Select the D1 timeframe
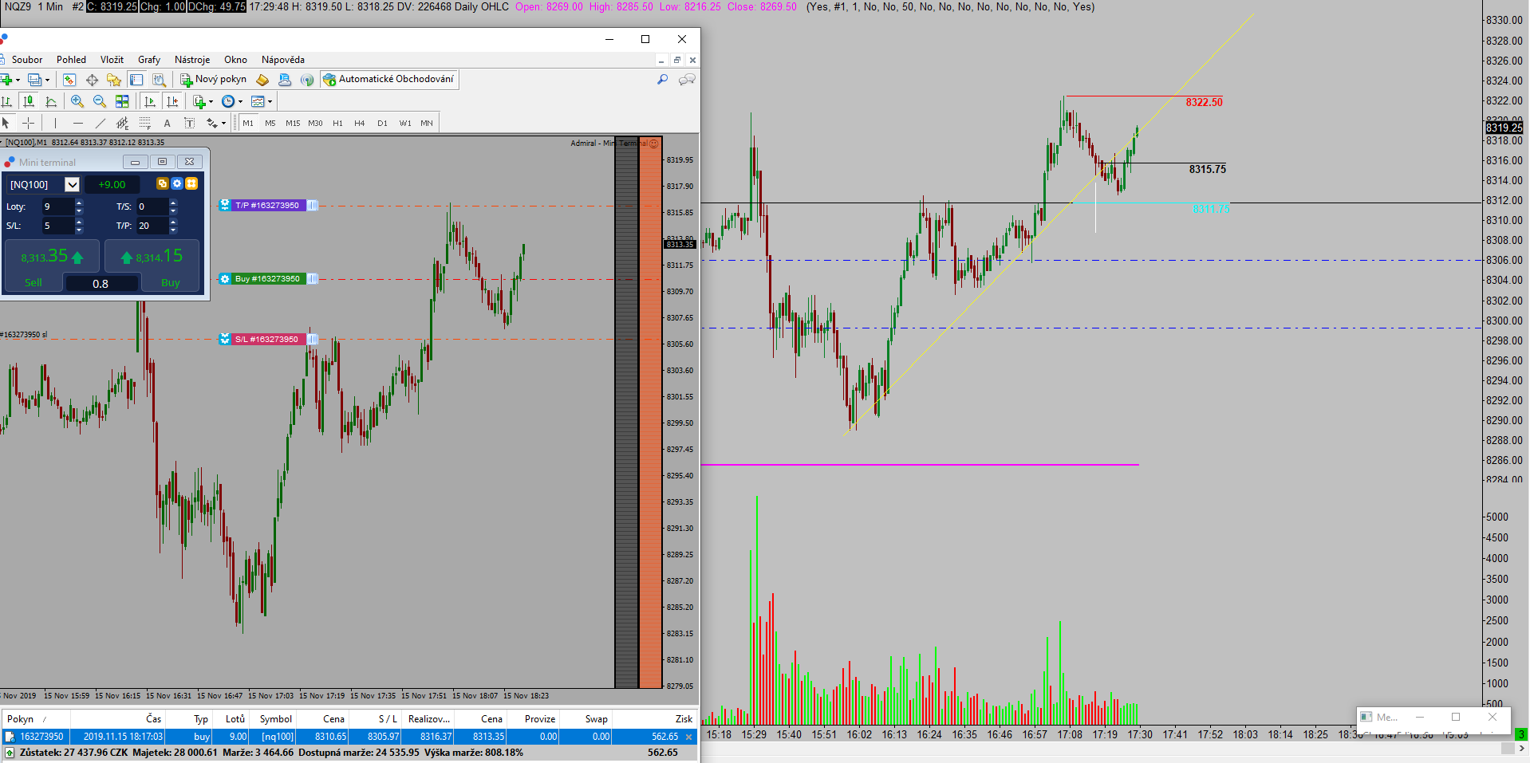The image size is (1530, 763). [382, 123]
